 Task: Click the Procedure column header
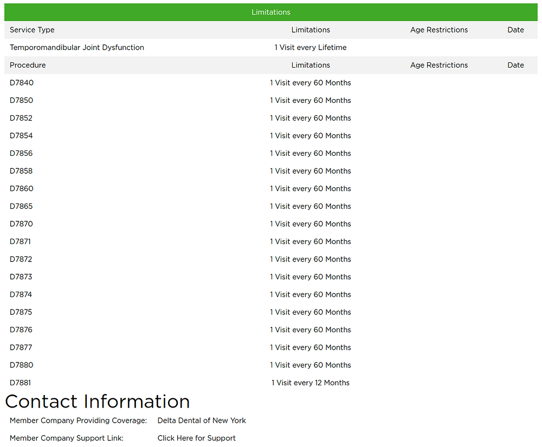28,65
